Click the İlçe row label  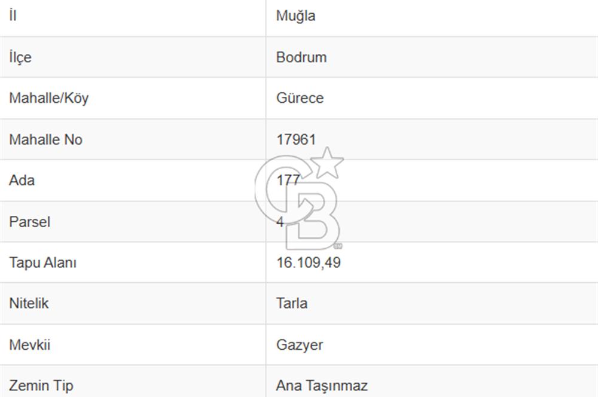(20, 57)
